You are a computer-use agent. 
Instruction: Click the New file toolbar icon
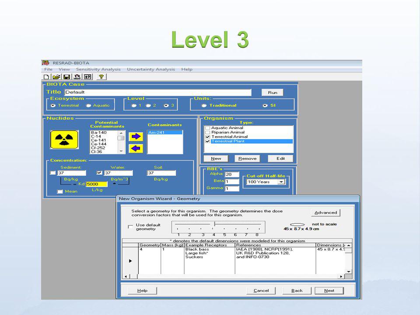pos(46,77)
